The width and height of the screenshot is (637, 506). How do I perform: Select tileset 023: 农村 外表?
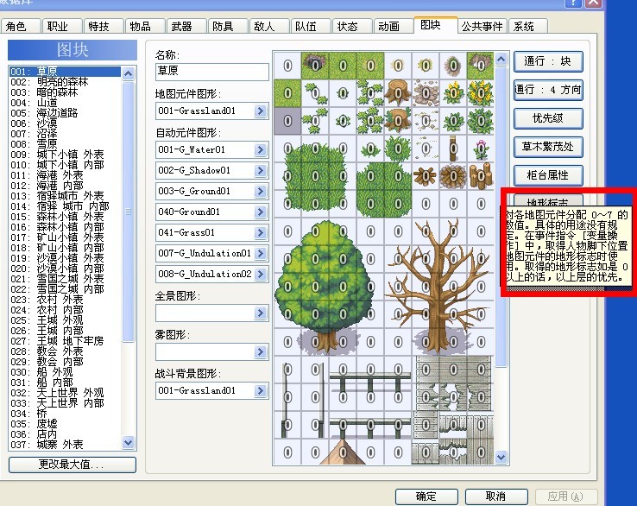click(x=65, y=300)
